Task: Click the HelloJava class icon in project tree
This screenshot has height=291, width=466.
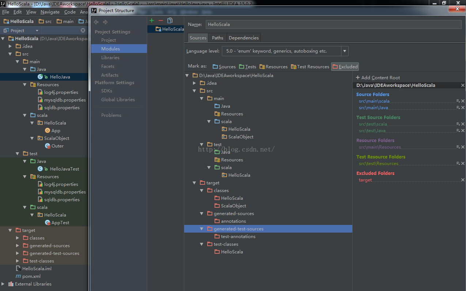Action: [x=40, y=77]
